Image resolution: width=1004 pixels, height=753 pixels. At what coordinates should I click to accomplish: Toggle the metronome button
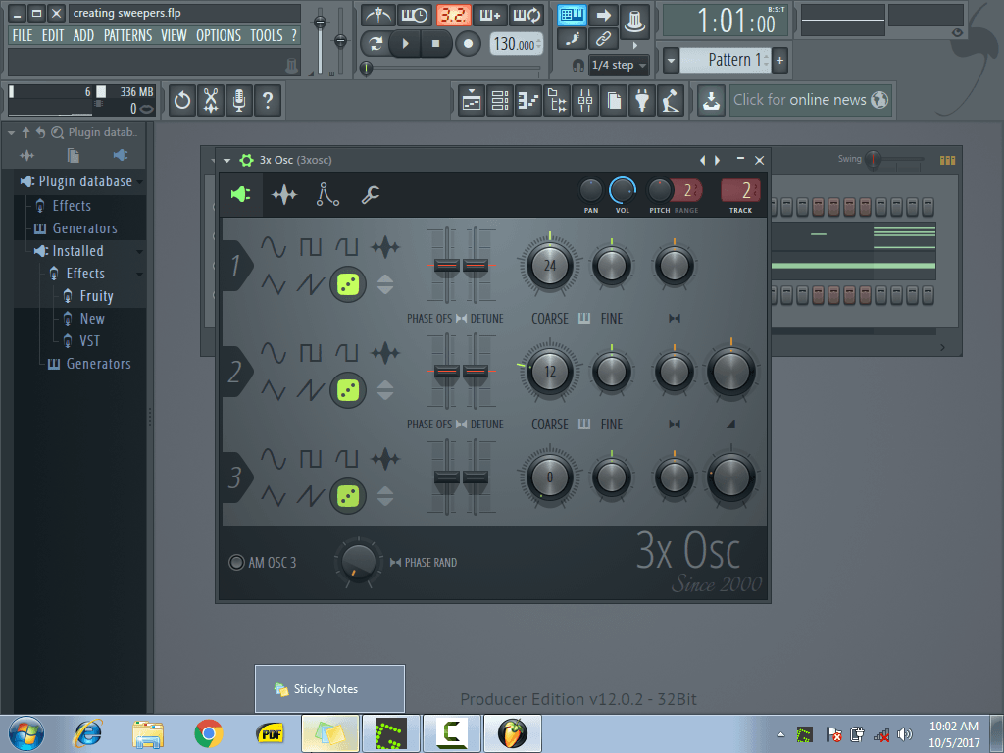point(379,15)
